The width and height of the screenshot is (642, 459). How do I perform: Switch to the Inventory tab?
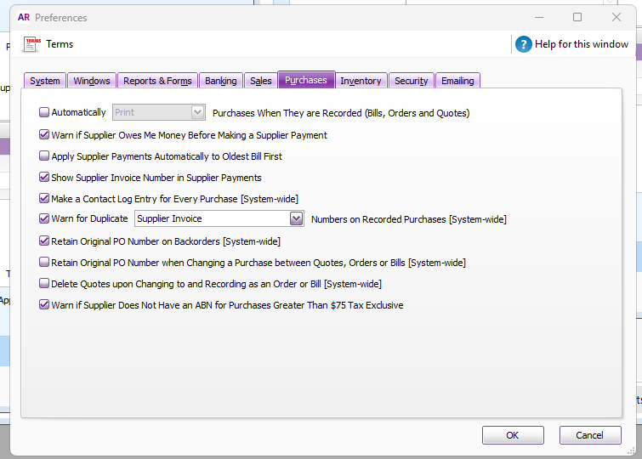click(x=361, y=81)
